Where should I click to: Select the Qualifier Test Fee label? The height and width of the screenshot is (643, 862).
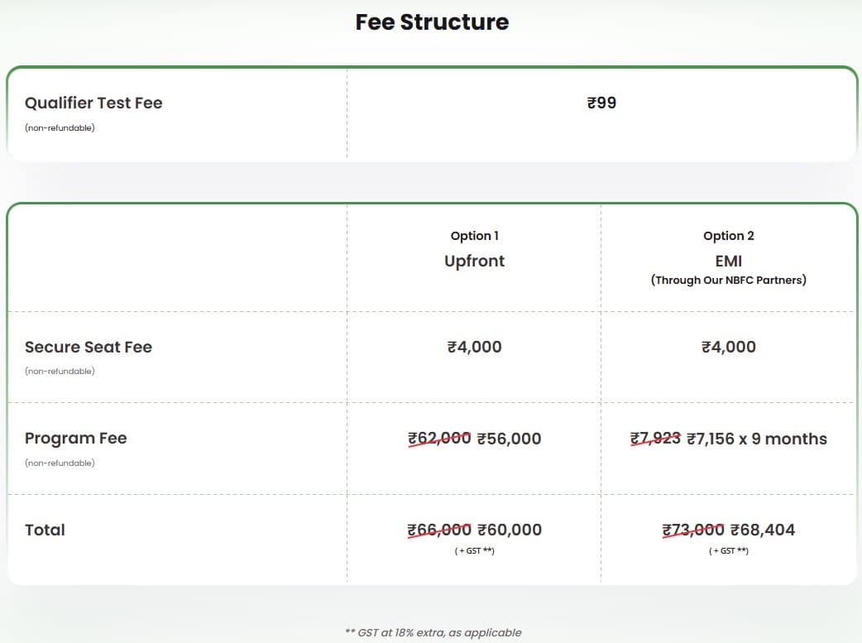click(x=93, y=103)
